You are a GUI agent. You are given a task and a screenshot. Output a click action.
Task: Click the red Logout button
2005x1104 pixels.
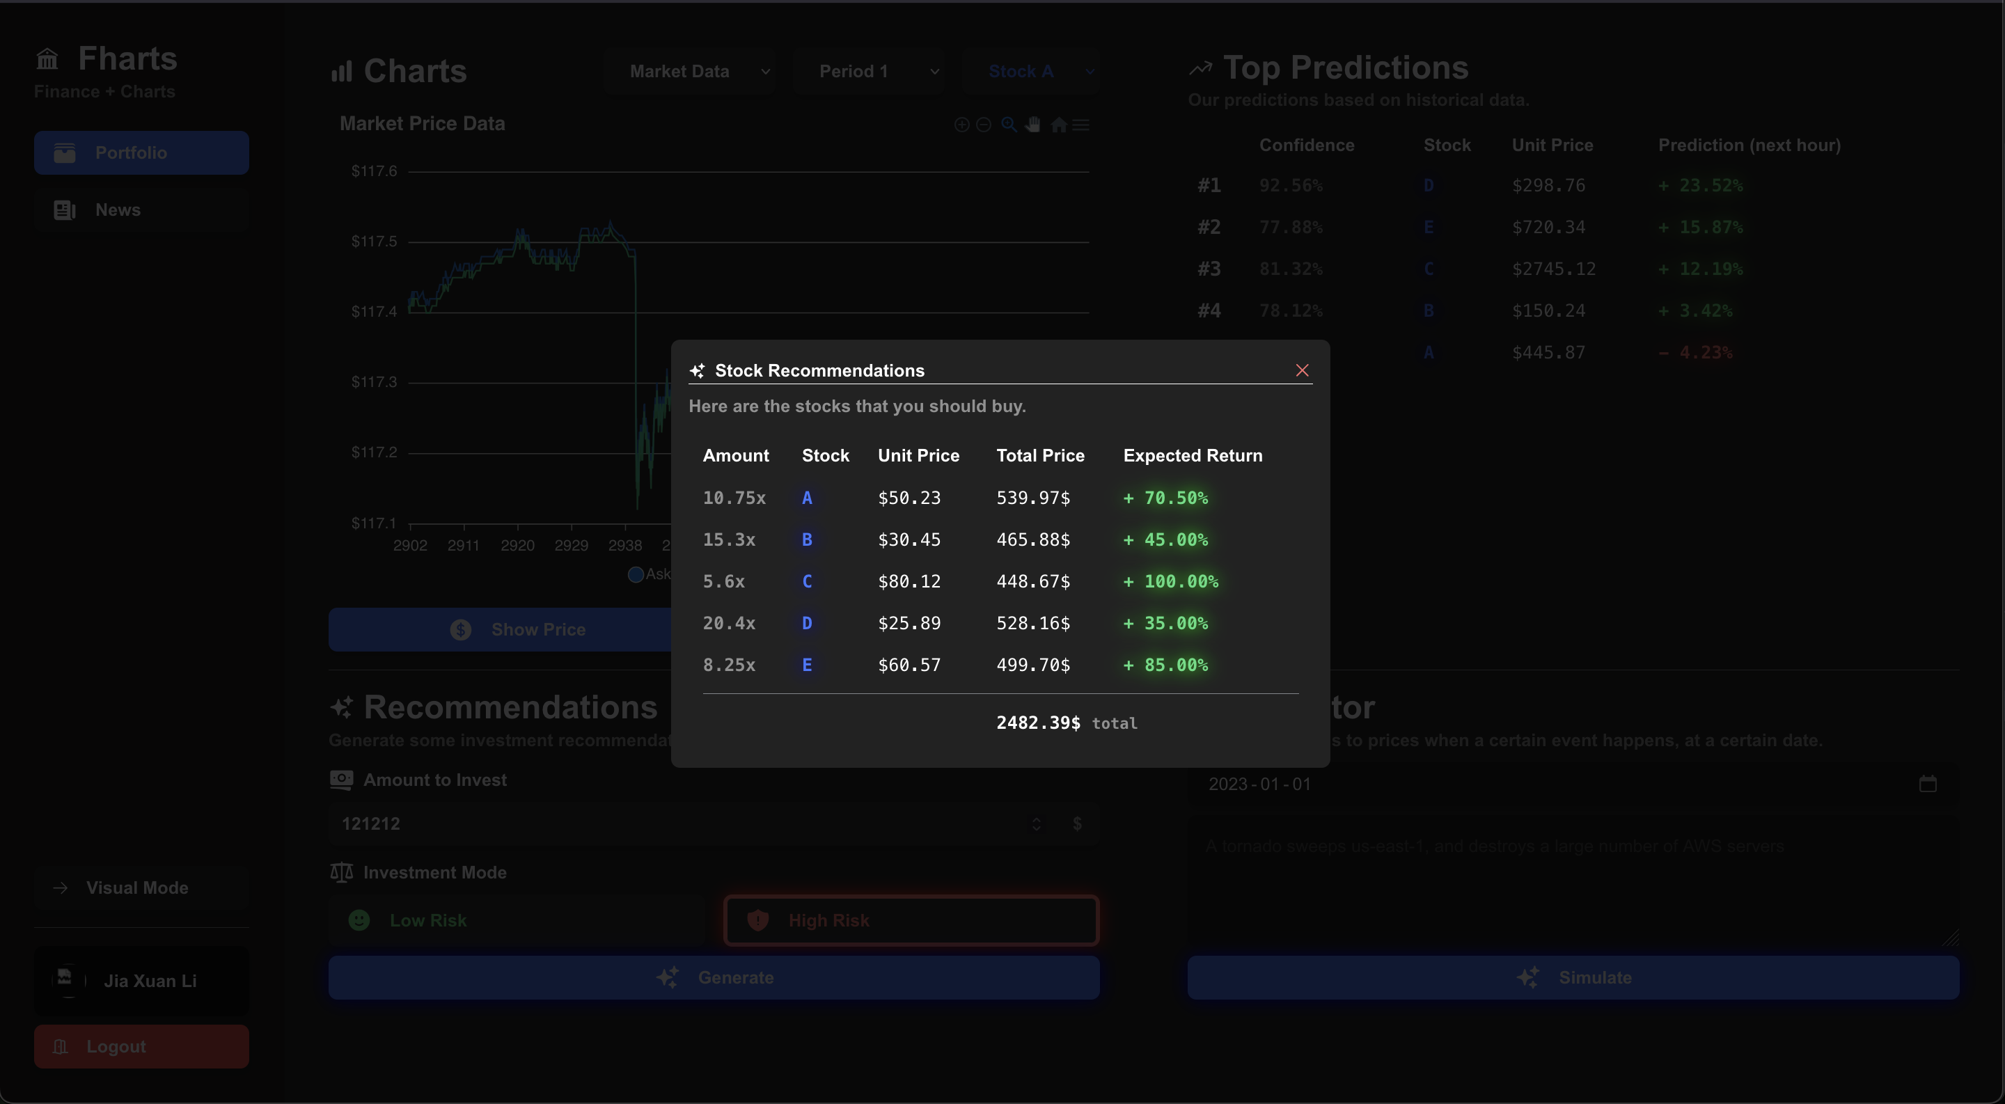(141, 1046)
